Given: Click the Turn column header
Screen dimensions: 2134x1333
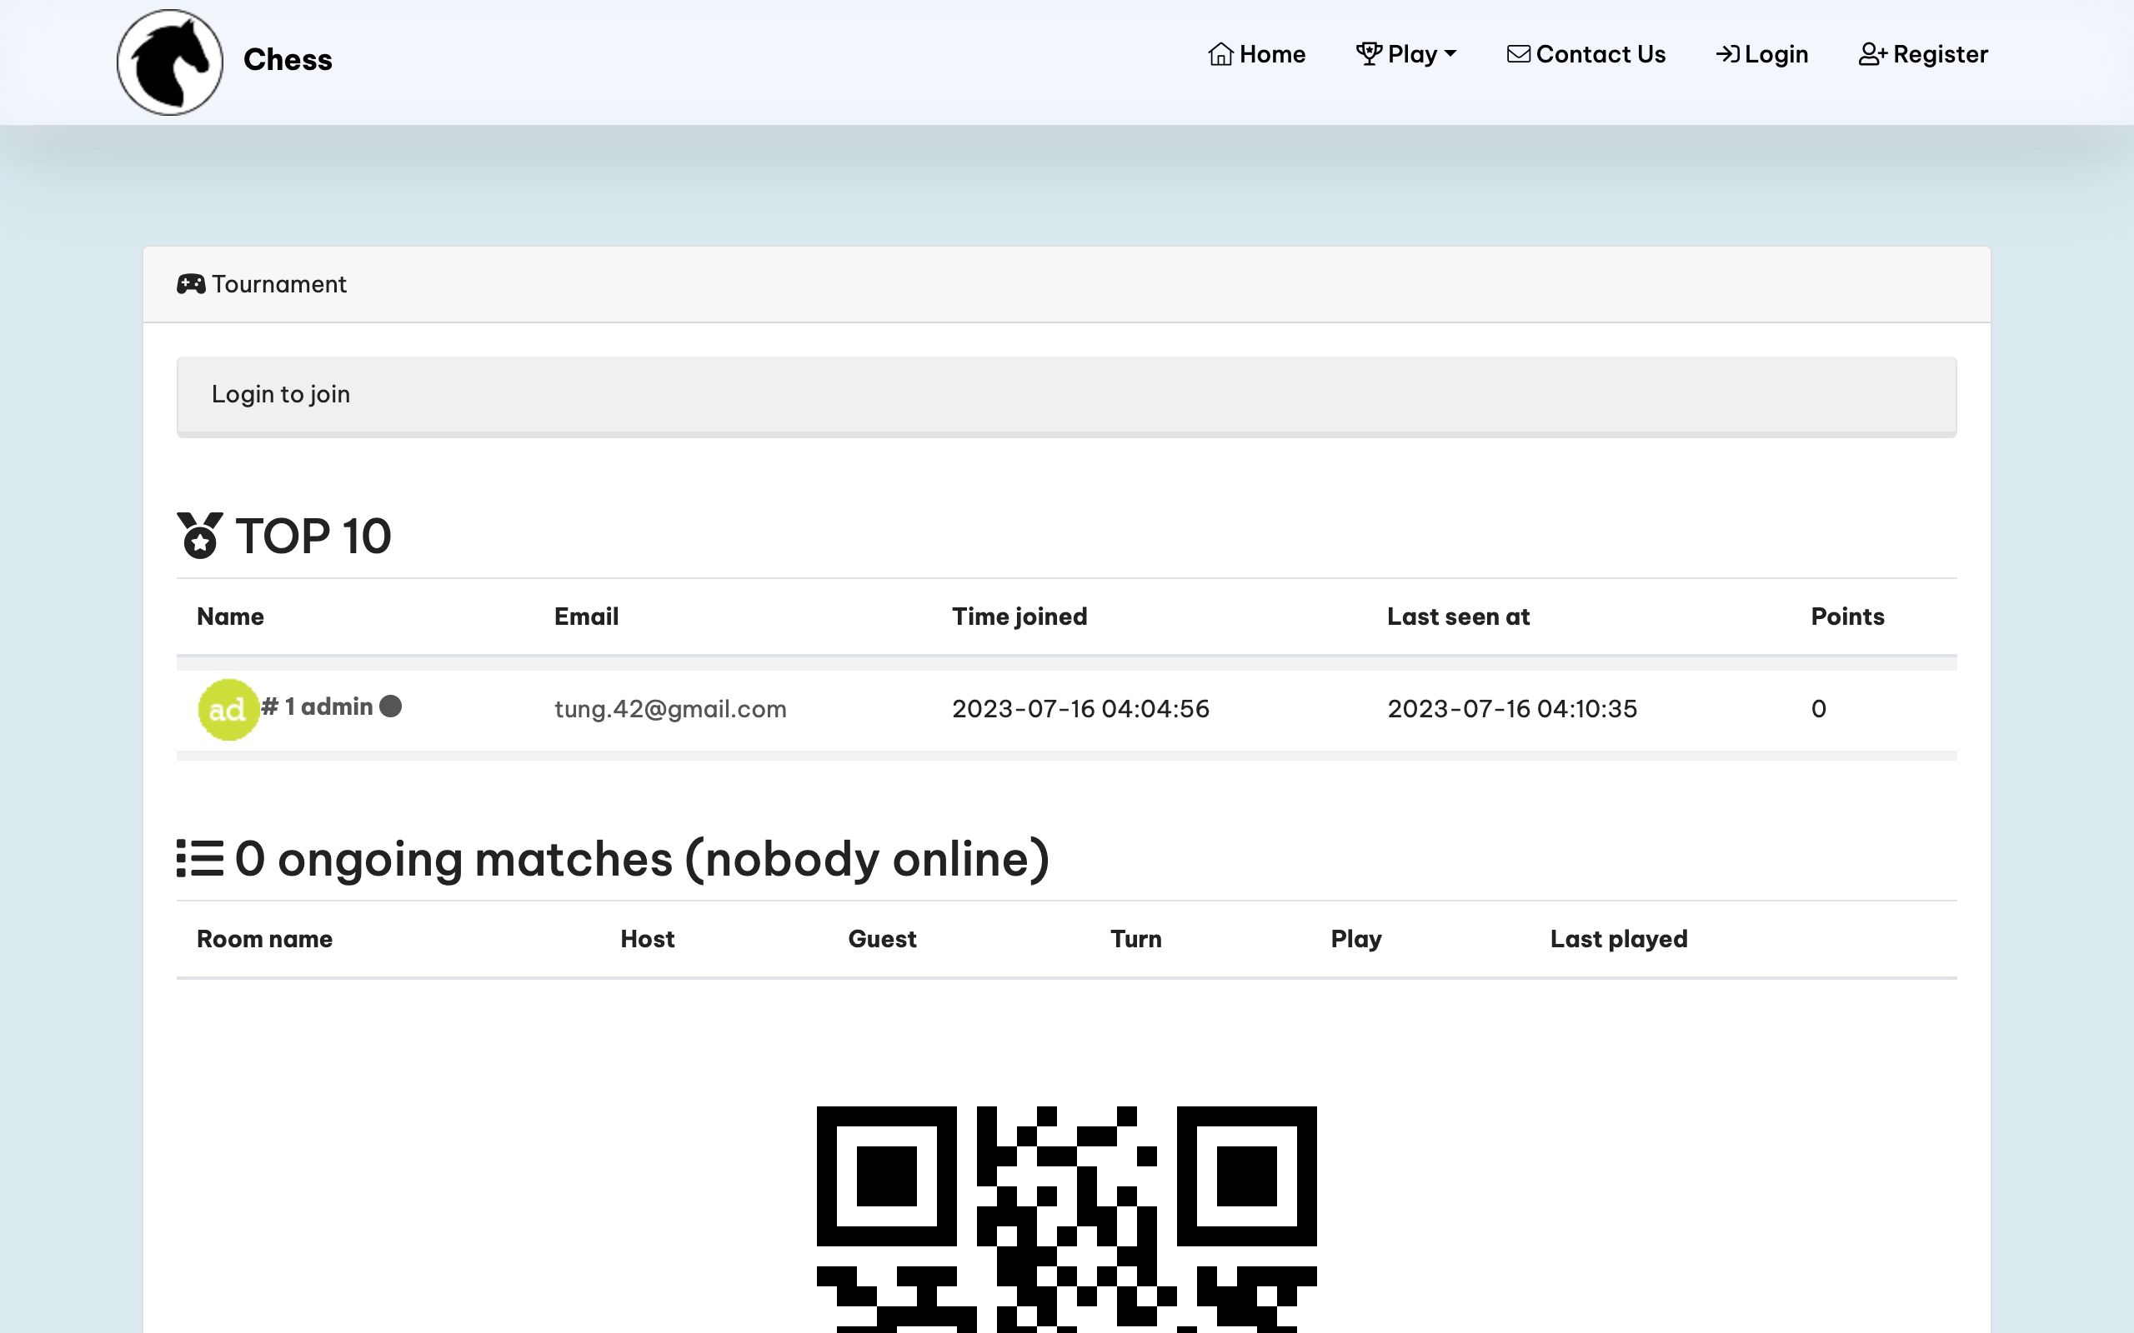Looking at the screenshot, I should click(x=1136, y=939).
